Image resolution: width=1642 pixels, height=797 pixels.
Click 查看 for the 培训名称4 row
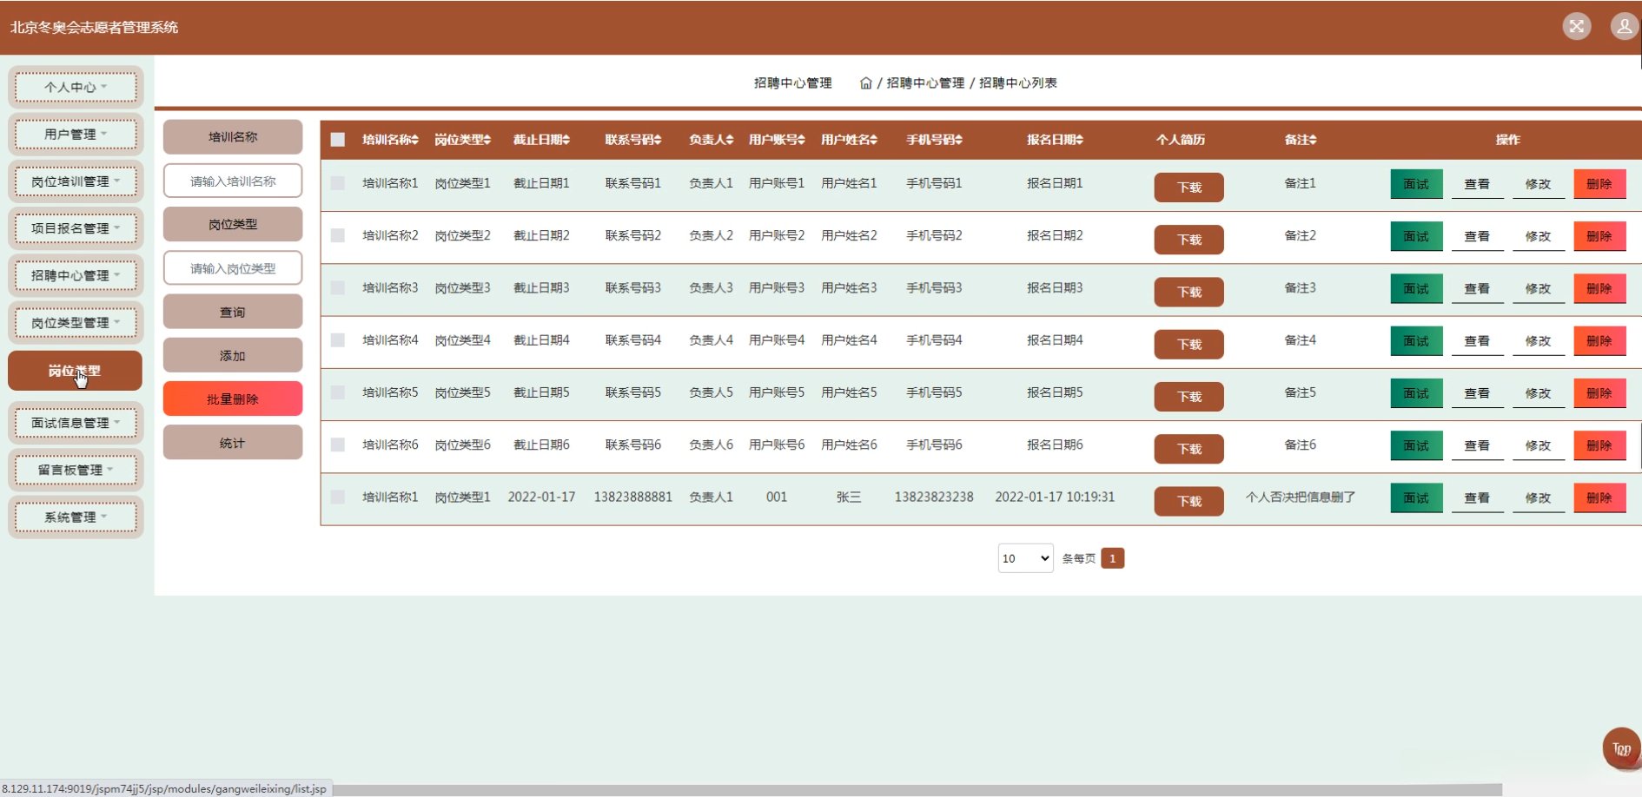click(1477, 341)
